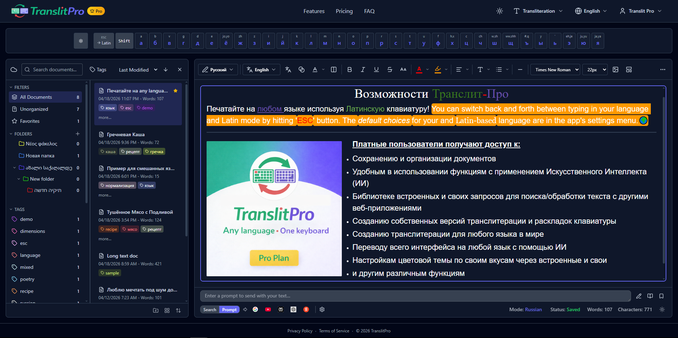Click the new folder icon below document list
This screenshot has height=338, width=678.
(156, 310)
